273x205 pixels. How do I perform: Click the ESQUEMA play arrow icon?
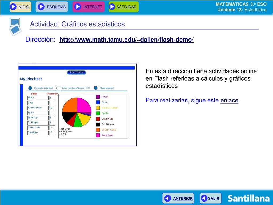(x=41, y=7)
